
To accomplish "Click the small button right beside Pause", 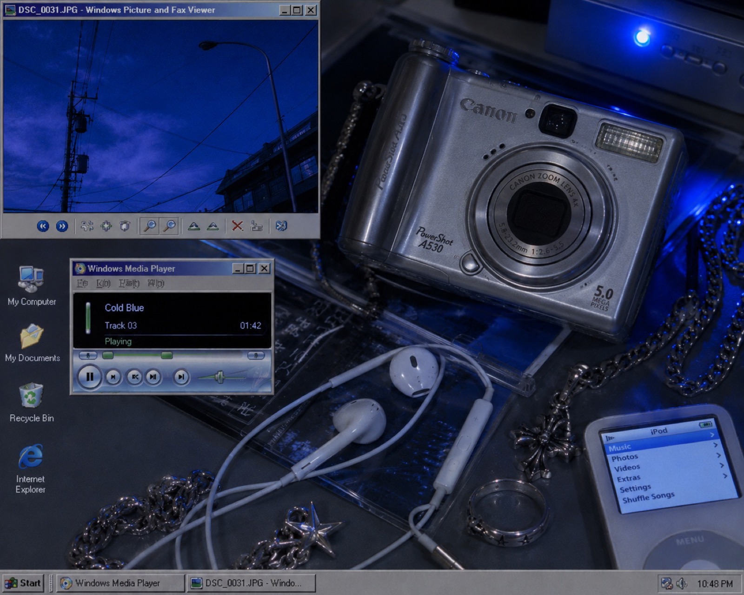I will [113, 377].
